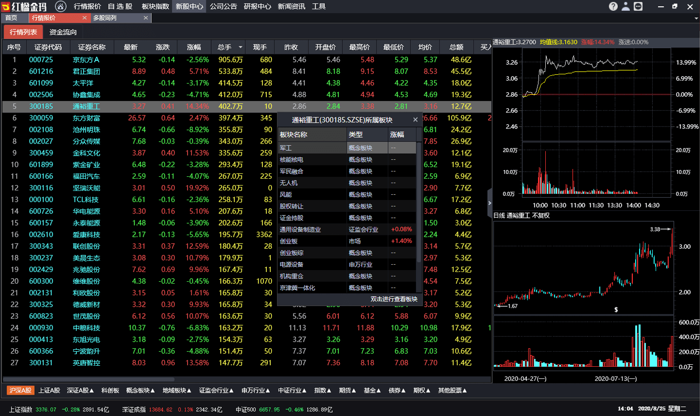Sort by the 总额 column header

point(456,47)
